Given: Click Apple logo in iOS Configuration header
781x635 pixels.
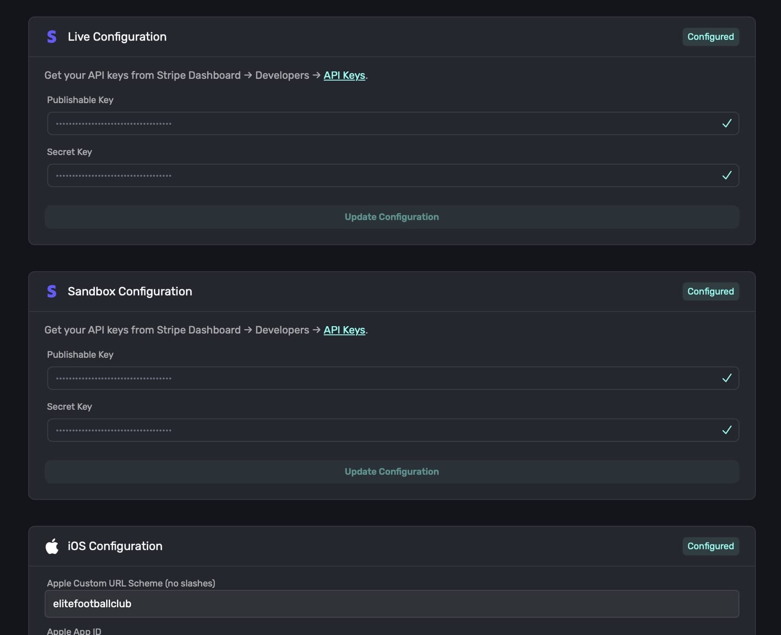Looking at the screenshot, I should click(52, 546).
